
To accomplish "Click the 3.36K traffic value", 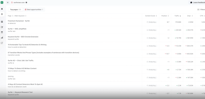I will [x=179, y=62].
